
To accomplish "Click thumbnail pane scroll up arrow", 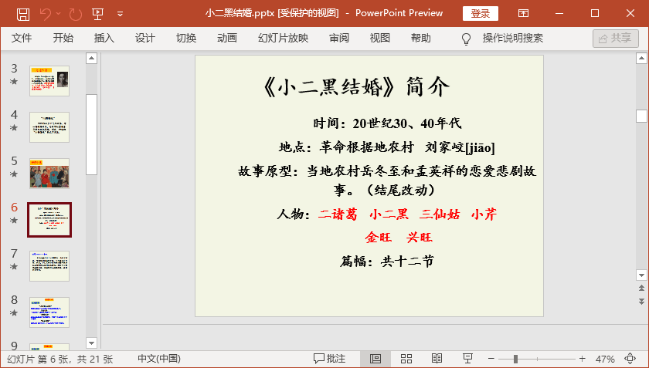I will click(91, 59).
